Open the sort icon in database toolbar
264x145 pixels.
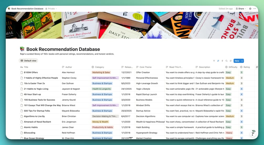218,61
